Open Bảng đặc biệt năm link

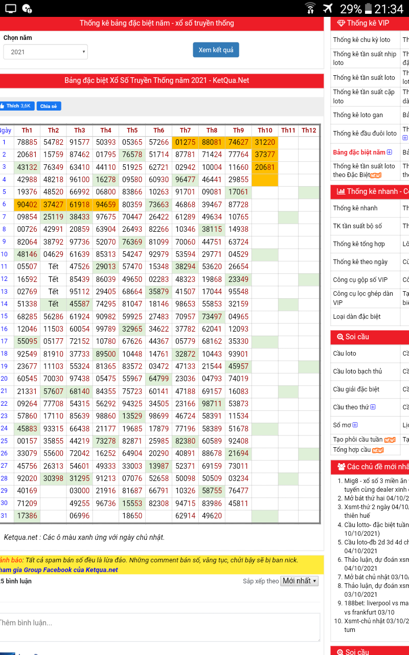[359, 152]
